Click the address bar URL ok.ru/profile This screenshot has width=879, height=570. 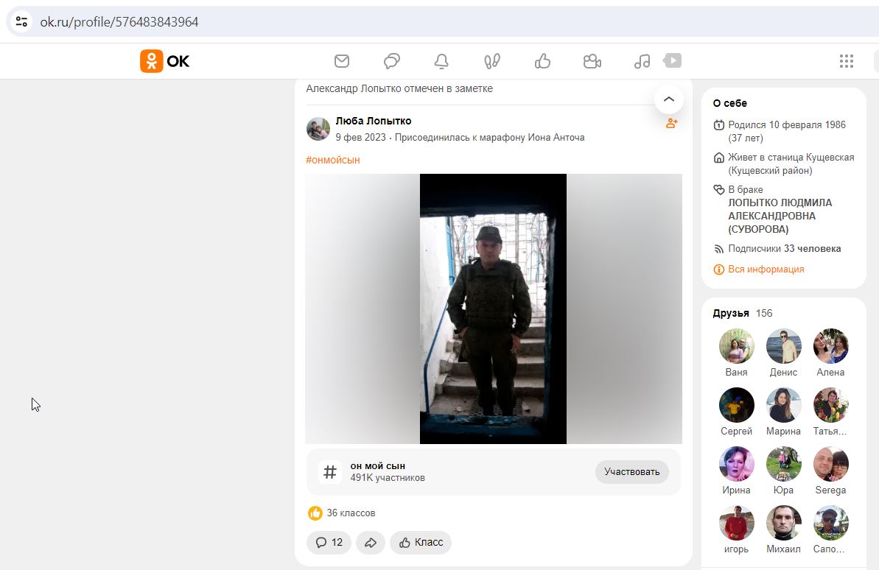click(119, 22)
